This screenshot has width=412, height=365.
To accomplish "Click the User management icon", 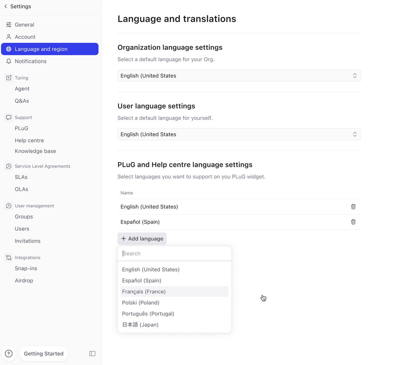I will [x=8, y=205].
